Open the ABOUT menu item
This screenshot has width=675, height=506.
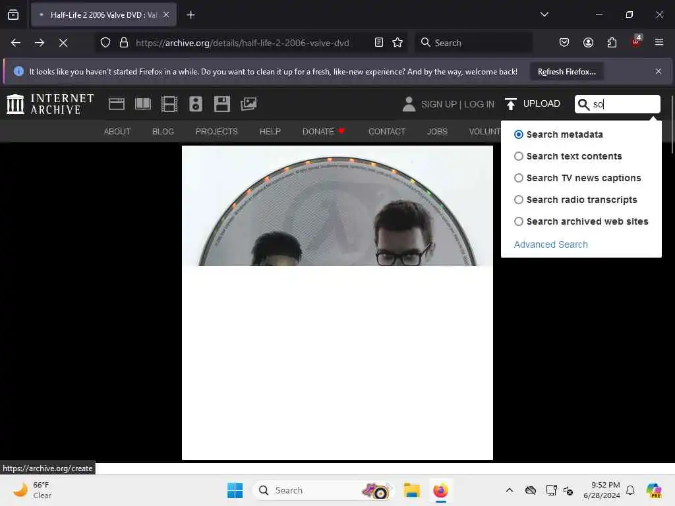click(x=117, y=132)
